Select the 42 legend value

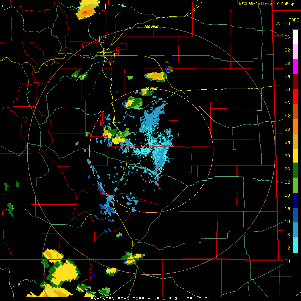click(x=287, y=116)
